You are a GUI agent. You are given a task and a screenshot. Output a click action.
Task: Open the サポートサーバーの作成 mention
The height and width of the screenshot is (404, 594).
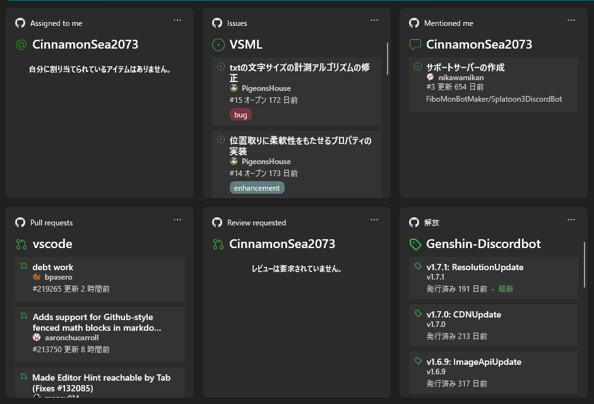494,85
